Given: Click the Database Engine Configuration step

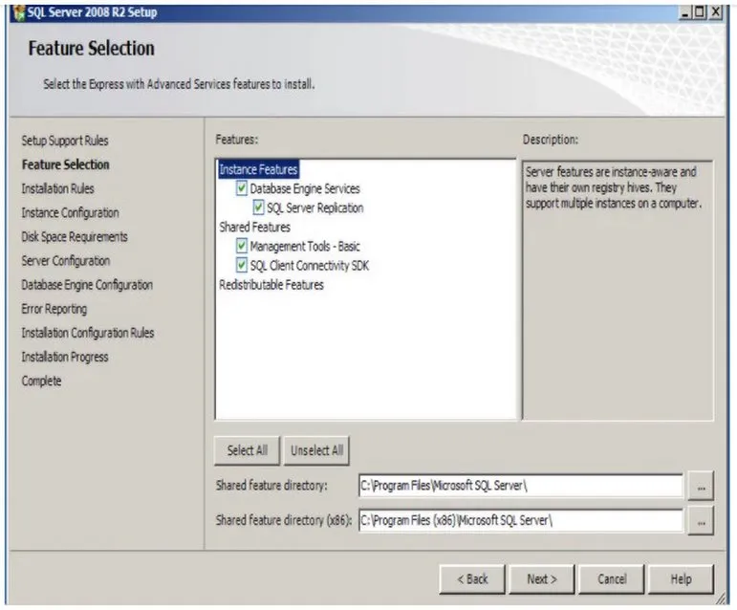Looking at the screenshot, I should point(87,285).
